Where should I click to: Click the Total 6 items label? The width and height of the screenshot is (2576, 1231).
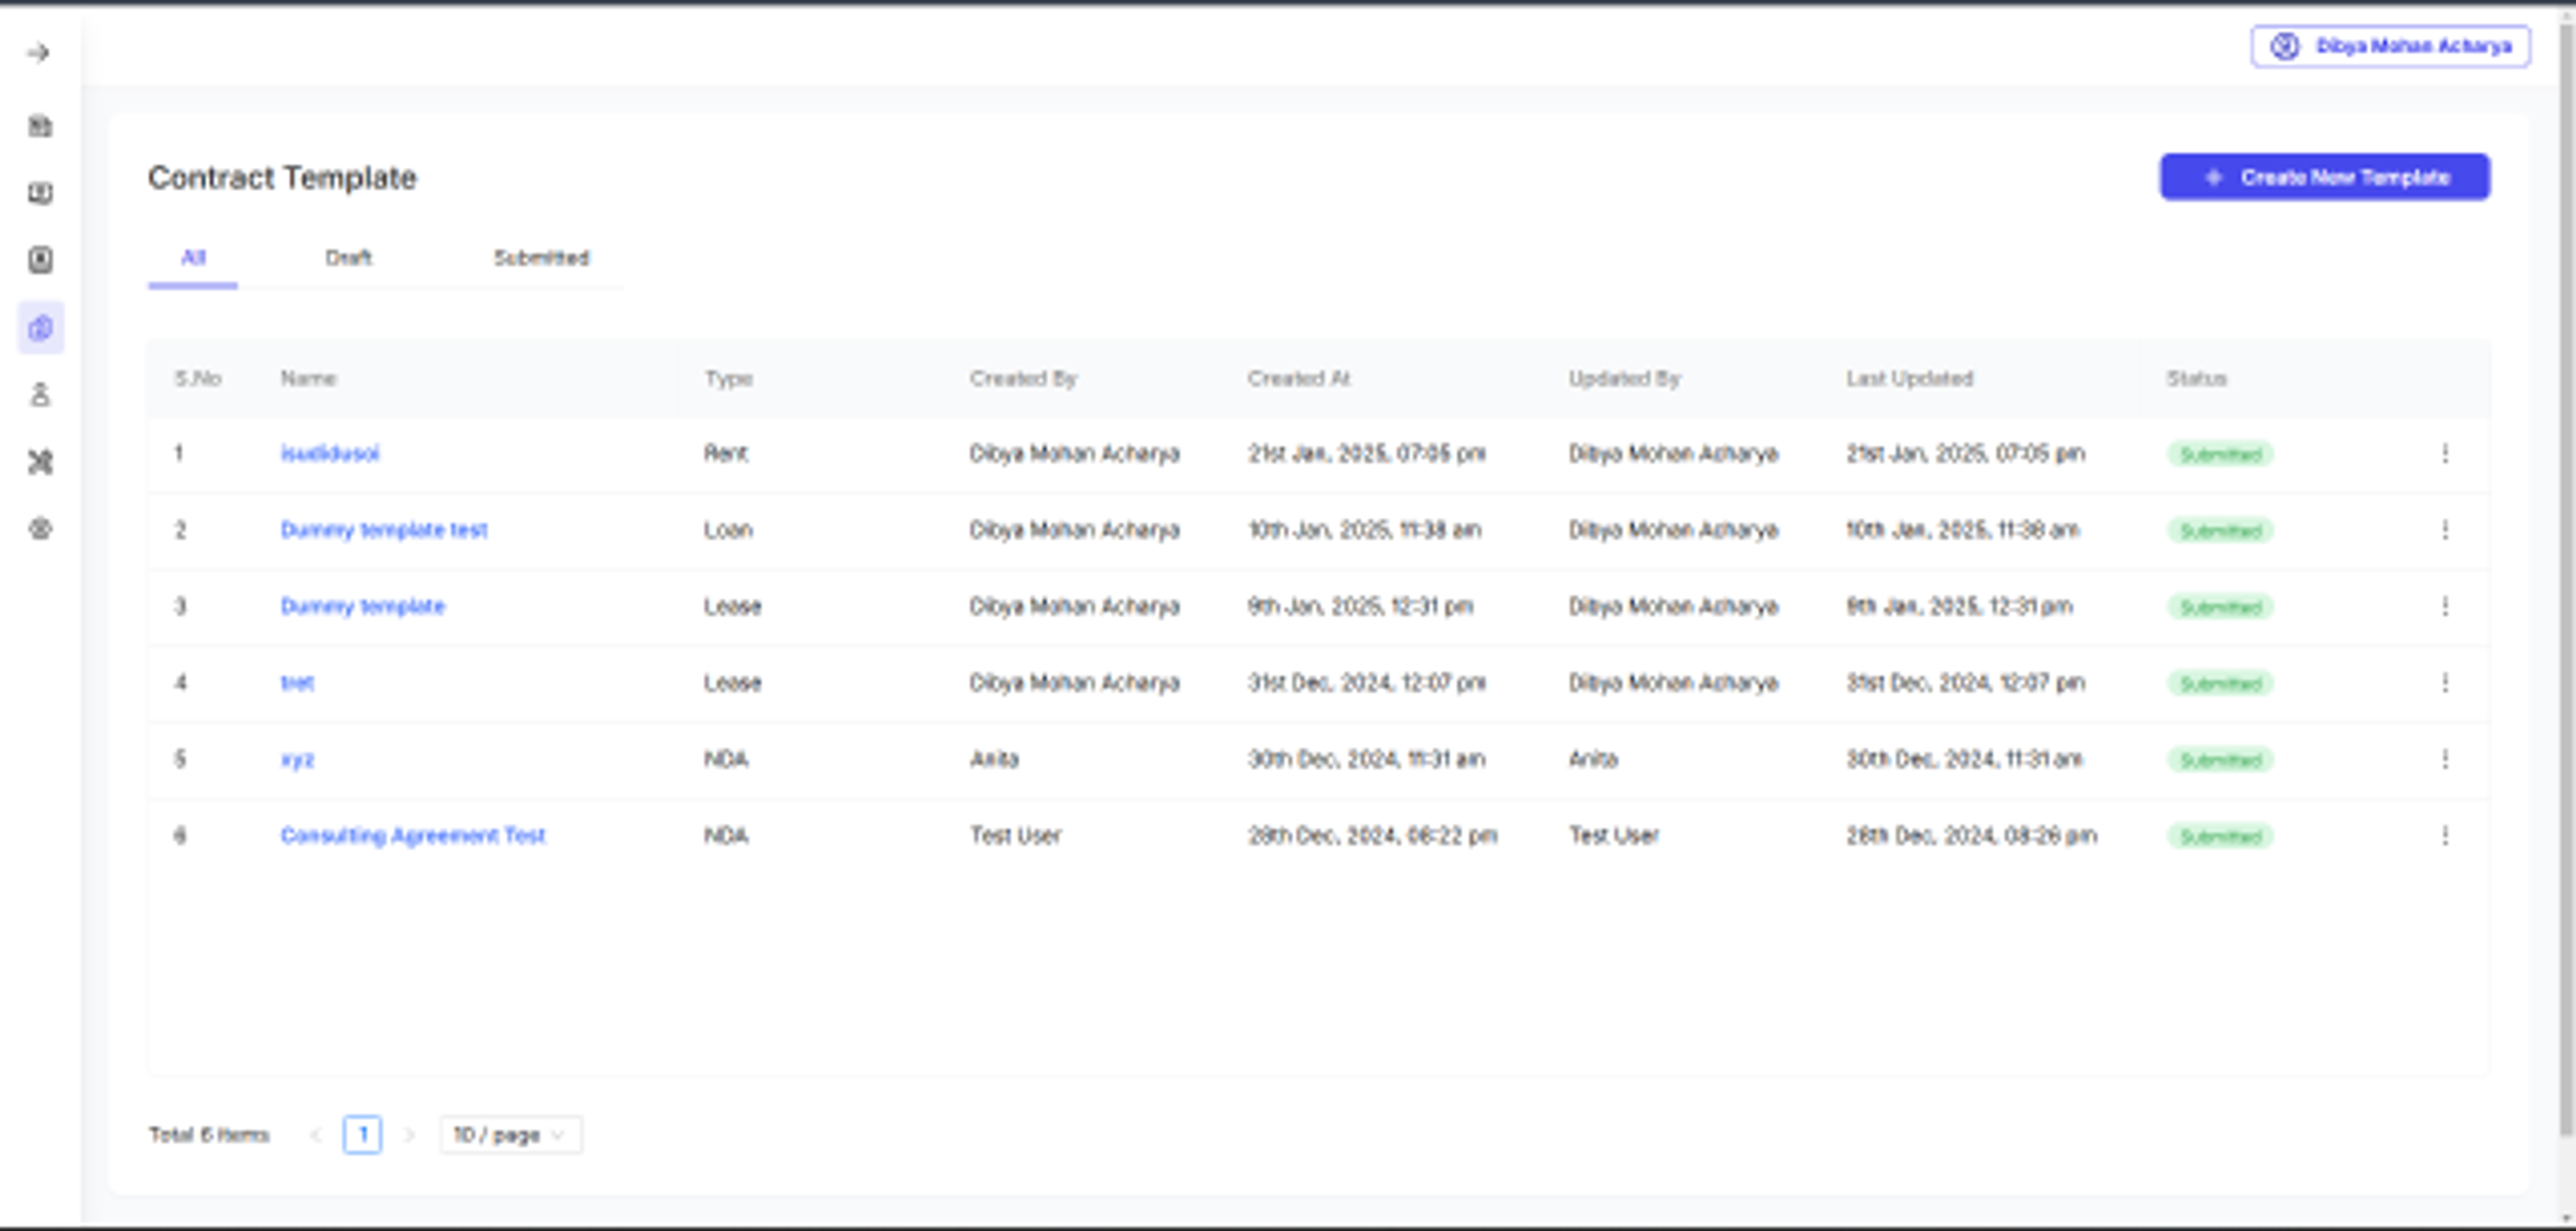coord(209,1135)
